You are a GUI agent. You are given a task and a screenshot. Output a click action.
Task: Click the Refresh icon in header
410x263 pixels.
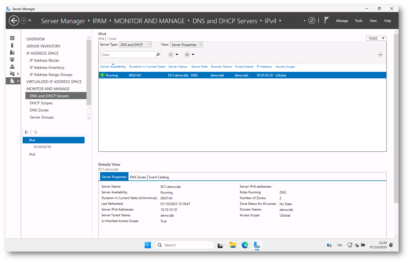pos(312,21)
